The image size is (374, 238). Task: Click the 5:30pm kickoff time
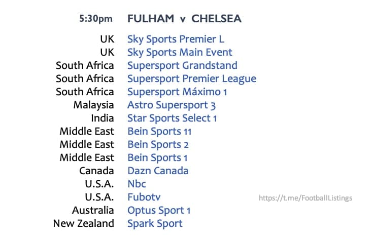pyautogui.click(x=96, y=19)
